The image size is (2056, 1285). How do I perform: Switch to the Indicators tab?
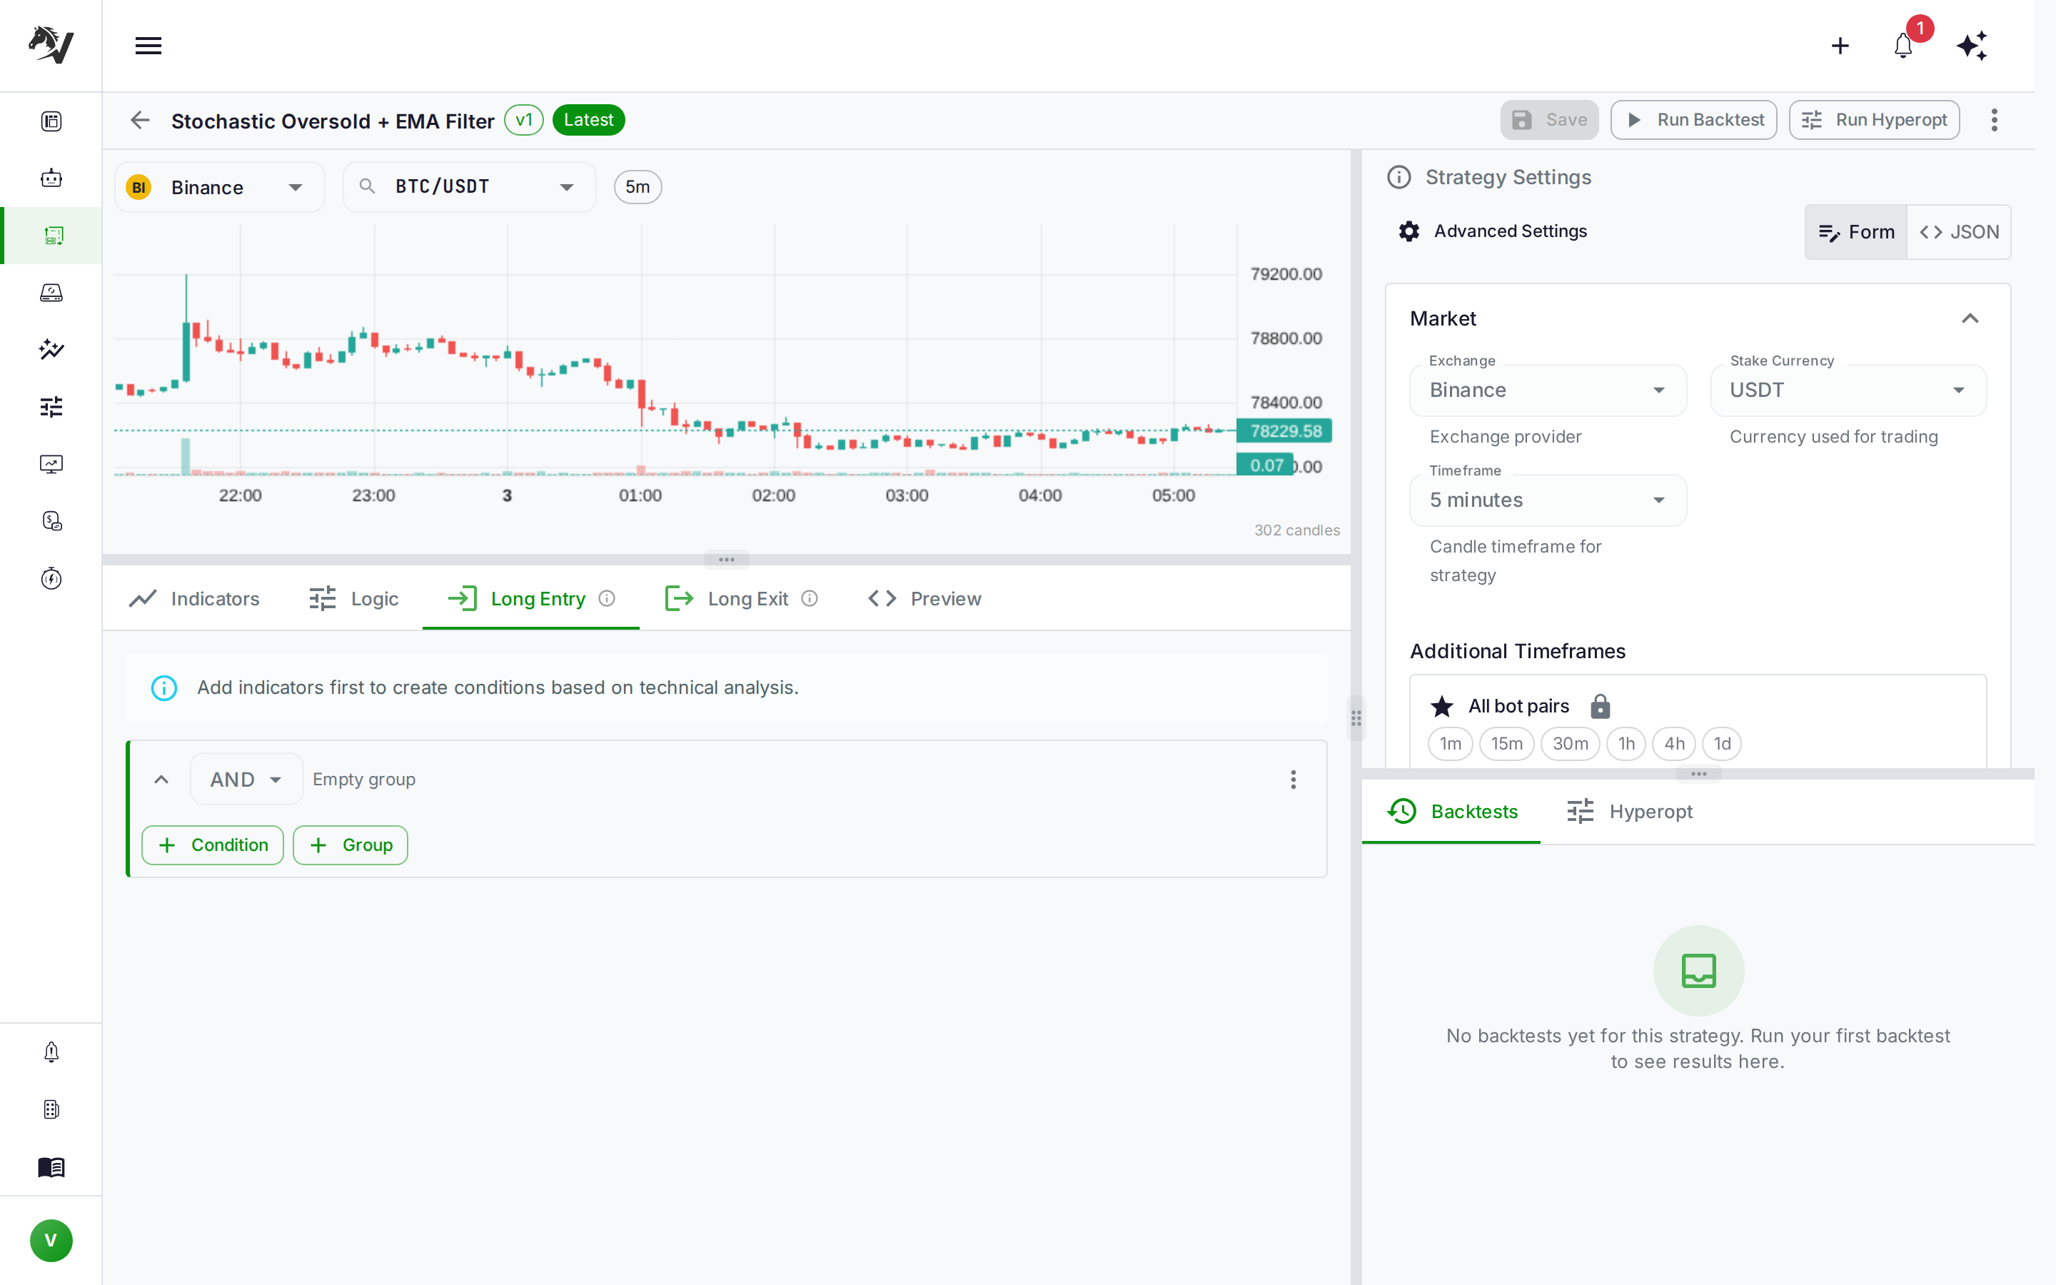[x=195, y=598]
